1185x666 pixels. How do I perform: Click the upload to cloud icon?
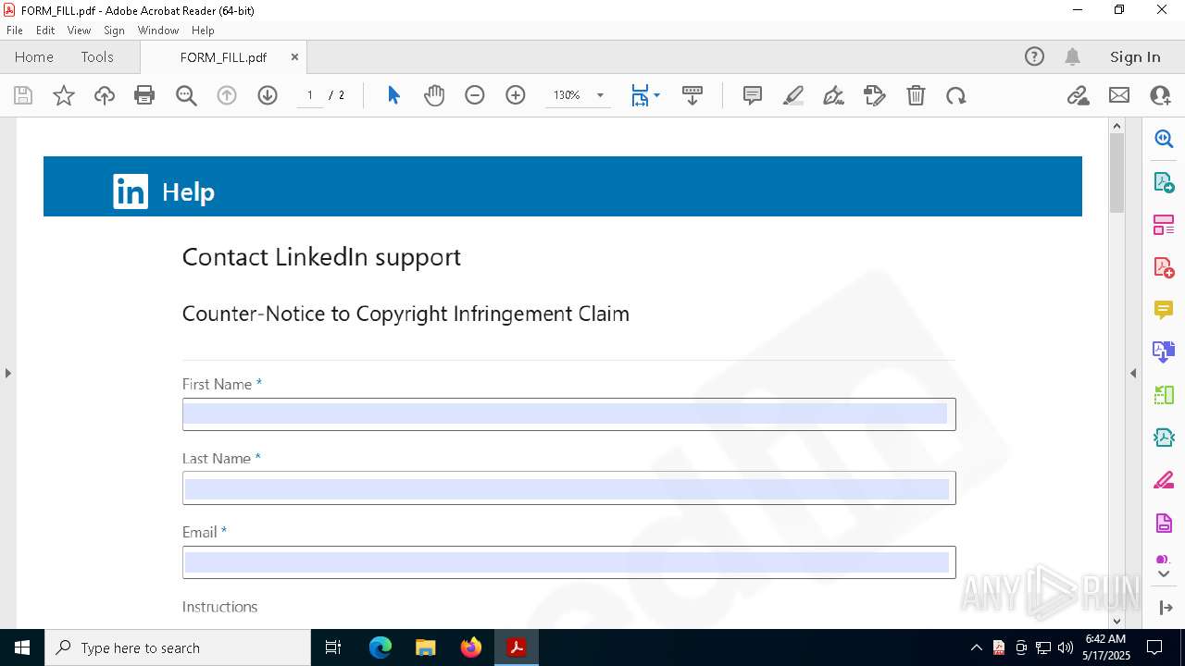coord(105,95)
